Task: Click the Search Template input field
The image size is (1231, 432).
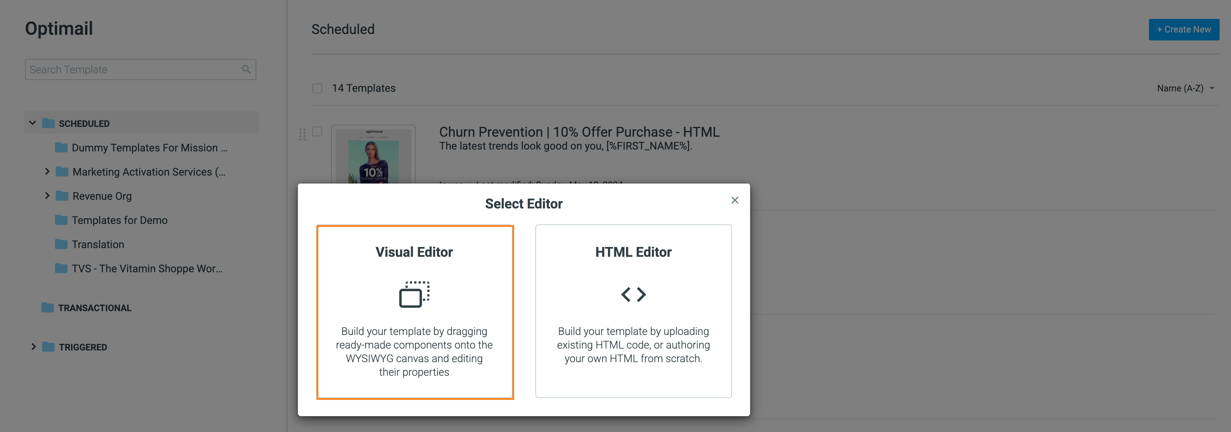Action: coord(141,69)
